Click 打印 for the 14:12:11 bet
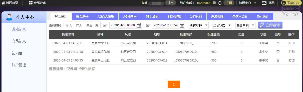 pyautogui.click(x=291, y=43)
